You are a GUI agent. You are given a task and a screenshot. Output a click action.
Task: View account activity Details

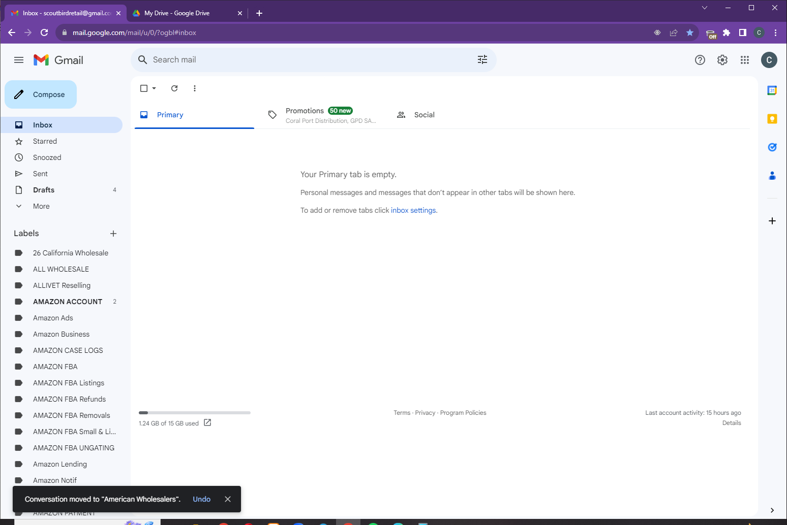[x=732, y=423]
